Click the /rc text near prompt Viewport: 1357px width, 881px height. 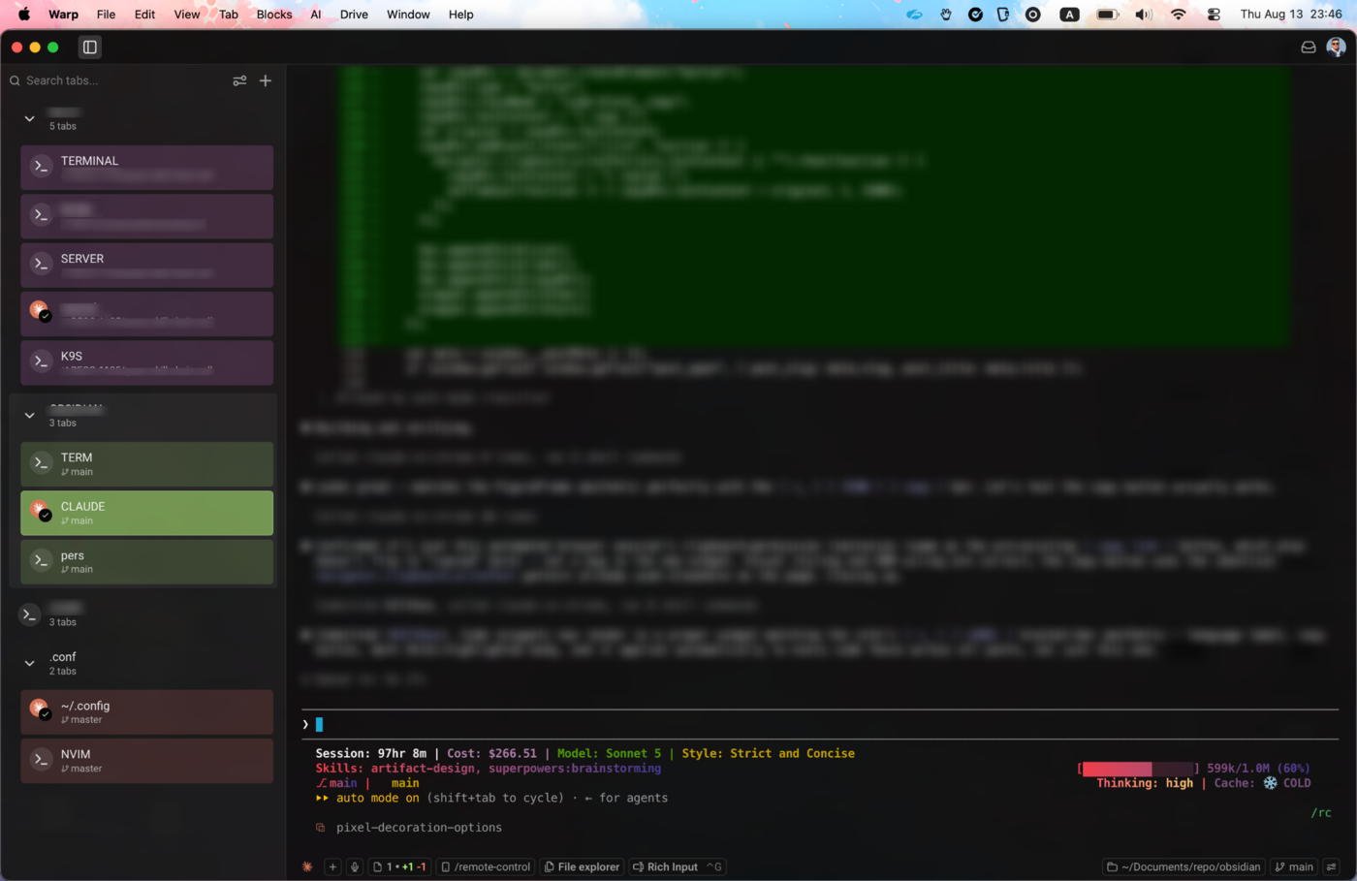pos(1321,813)
